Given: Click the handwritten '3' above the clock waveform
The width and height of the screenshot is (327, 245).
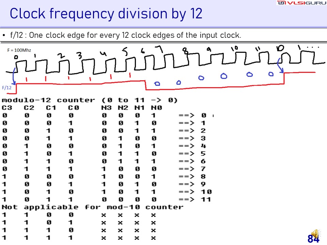Looking at the screenshot, I should pos(79,55).
